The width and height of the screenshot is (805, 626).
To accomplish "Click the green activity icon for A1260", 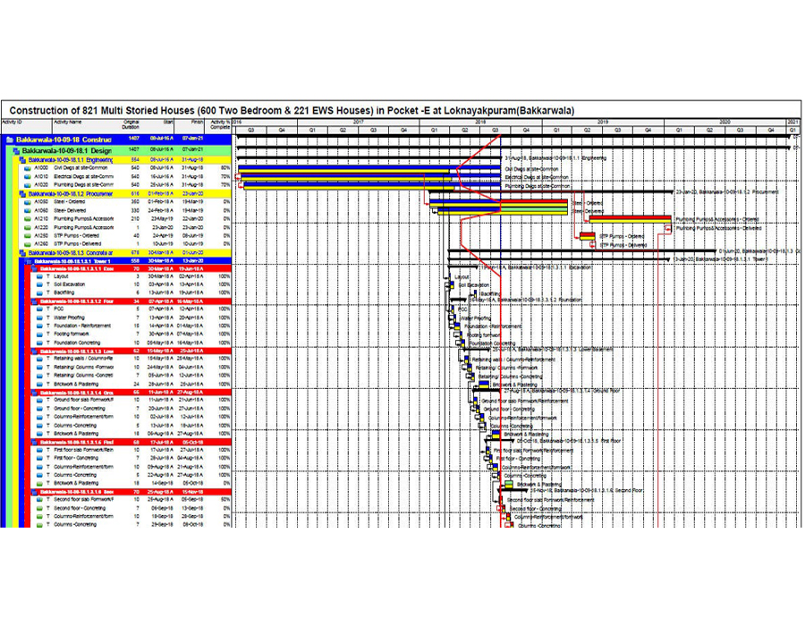I will (28, 244).
